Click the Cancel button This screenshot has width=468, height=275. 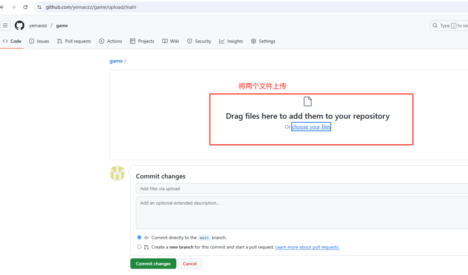(x=189, y=264)
